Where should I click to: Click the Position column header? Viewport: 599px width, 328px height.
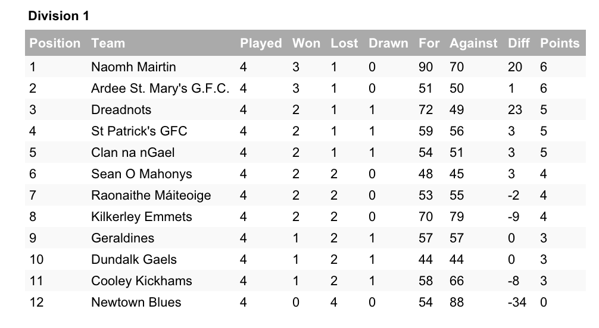click(55, 43)
